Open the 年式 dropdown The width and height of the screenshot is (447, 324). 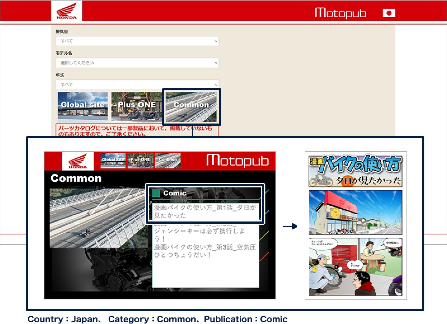137,84
